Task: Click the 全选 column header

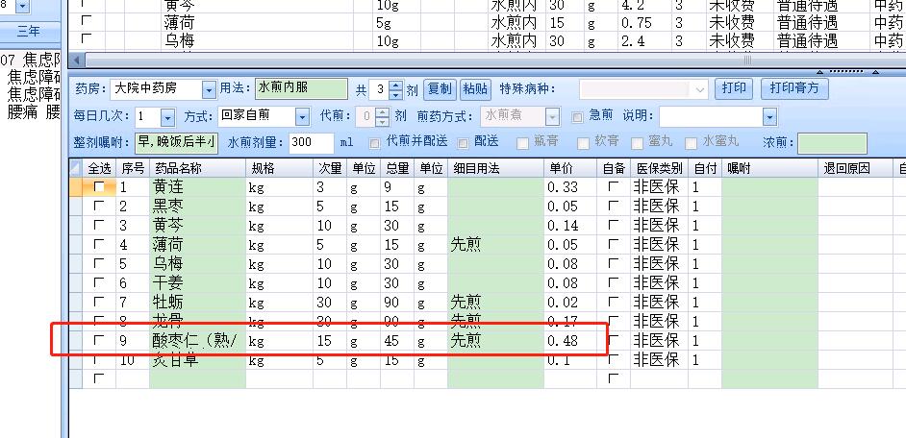Action: (99, 168)
